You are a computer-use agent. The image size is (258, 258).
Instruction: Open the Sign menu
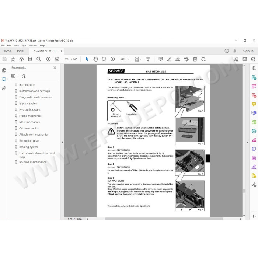(x=24, y=45)
